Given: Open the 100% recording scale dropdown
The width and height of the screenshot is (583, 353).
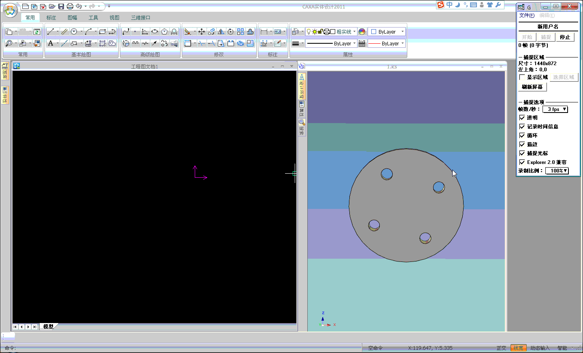Looking at the screenshot, I should pos(557,171).
